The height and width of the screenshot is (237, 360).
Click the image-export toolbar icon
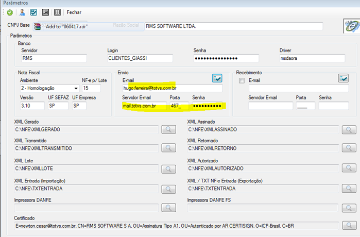pyautogui.click(x=45, y=12)
